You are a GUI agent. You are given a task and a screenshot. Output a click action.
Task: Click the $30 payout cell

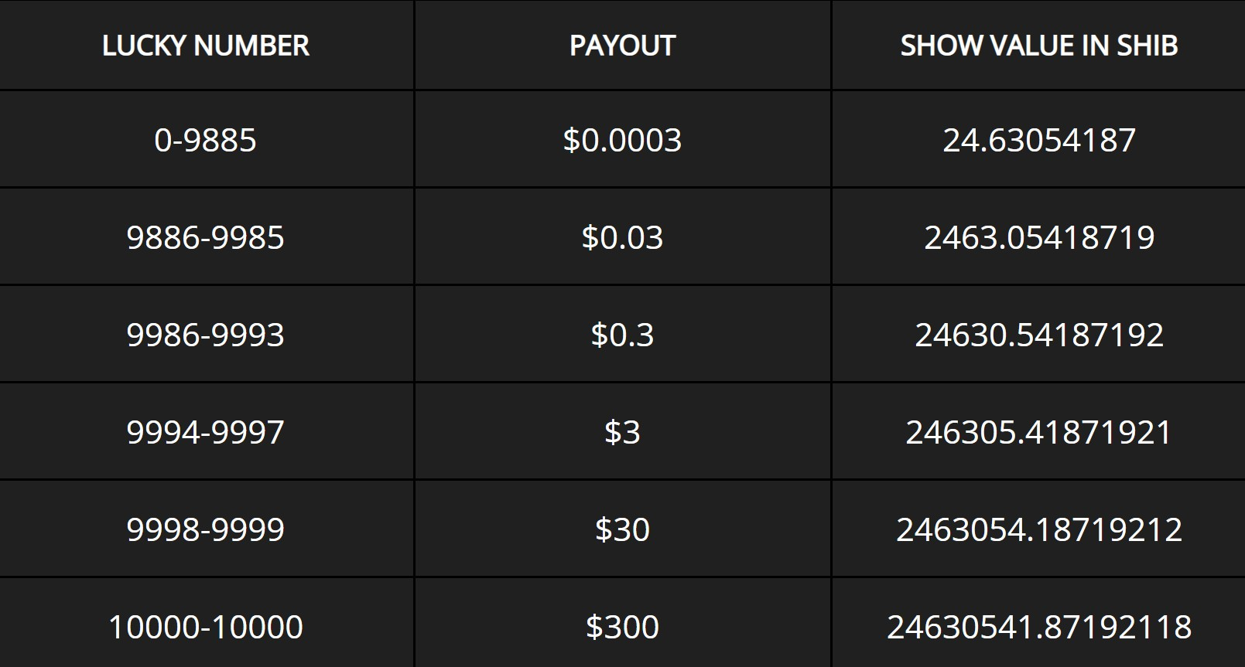[x=622, y=529]
